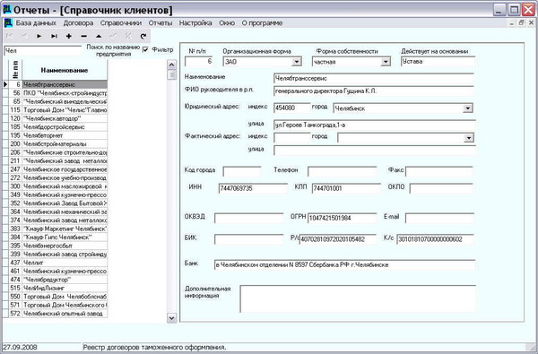The height and width of the screenshot is (354, 538).
Task: Go to the next record arrow
Action: (39, 36)
